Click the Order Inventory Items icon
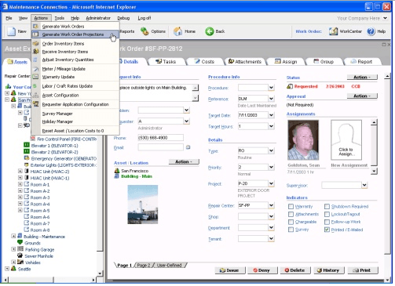The image size is (395, 286). click(36, 43)
